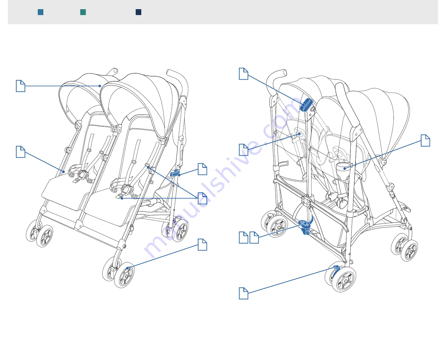The image size is (446, 351).
Task: Open the page icon for the blue fold handle
Action: [243, 74]
